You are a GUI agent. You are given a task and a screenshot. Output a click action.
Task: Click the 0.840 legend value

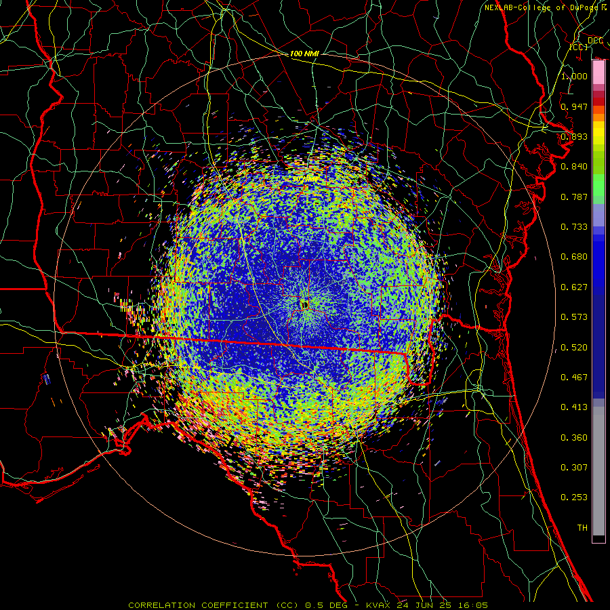coord(574,167)
